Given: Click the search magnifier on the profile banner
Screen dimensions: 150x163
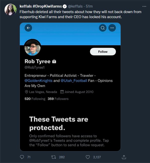Looking at the screenshot, I should [103, 28].
